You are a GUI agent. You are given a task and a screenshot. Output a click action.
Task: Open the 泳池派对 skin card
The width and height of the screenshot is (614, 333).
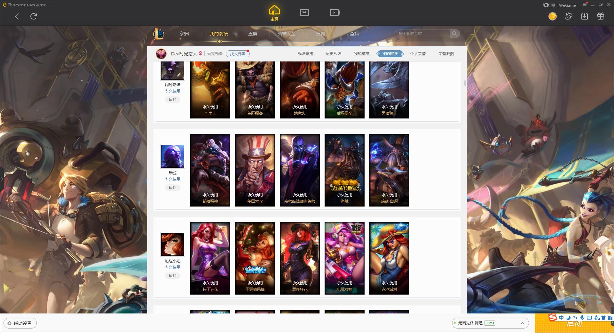pos(389,258)
